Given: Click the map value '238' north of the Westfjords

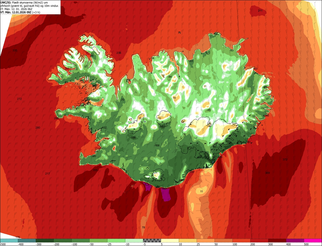Looking at the screenshot, I should pos(119,53).
